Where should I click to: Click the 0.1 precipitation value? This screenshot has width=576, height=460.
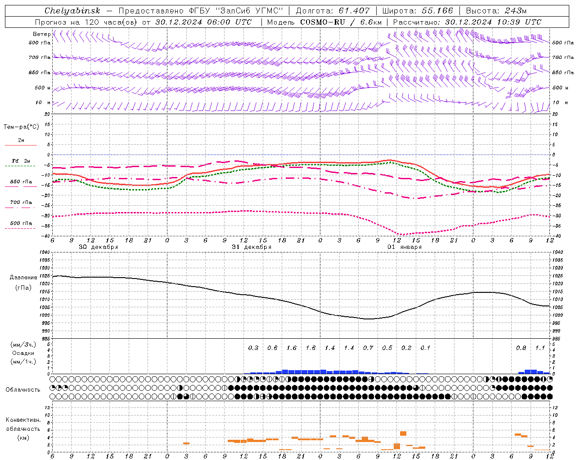[425, 348]
